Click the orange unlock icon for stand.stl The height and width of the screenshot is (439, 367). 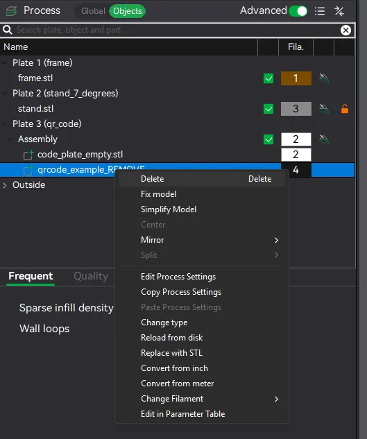coord(345,109)
